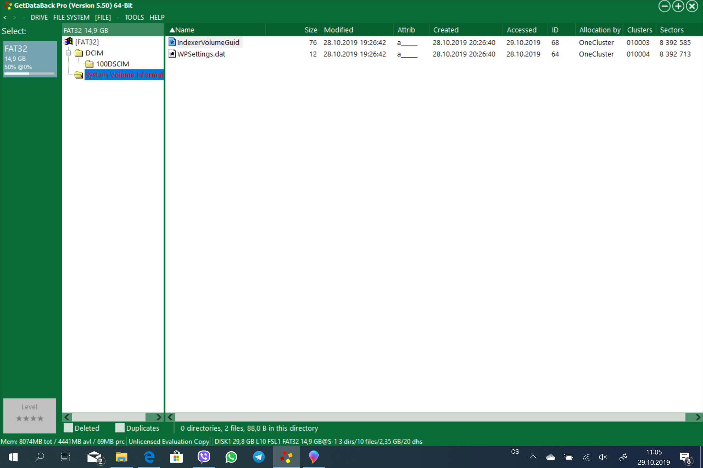This screenshot has height=468, width=703.
Task: Click the WPSettings.dat file icon
Action: click(x=172, y=54)
